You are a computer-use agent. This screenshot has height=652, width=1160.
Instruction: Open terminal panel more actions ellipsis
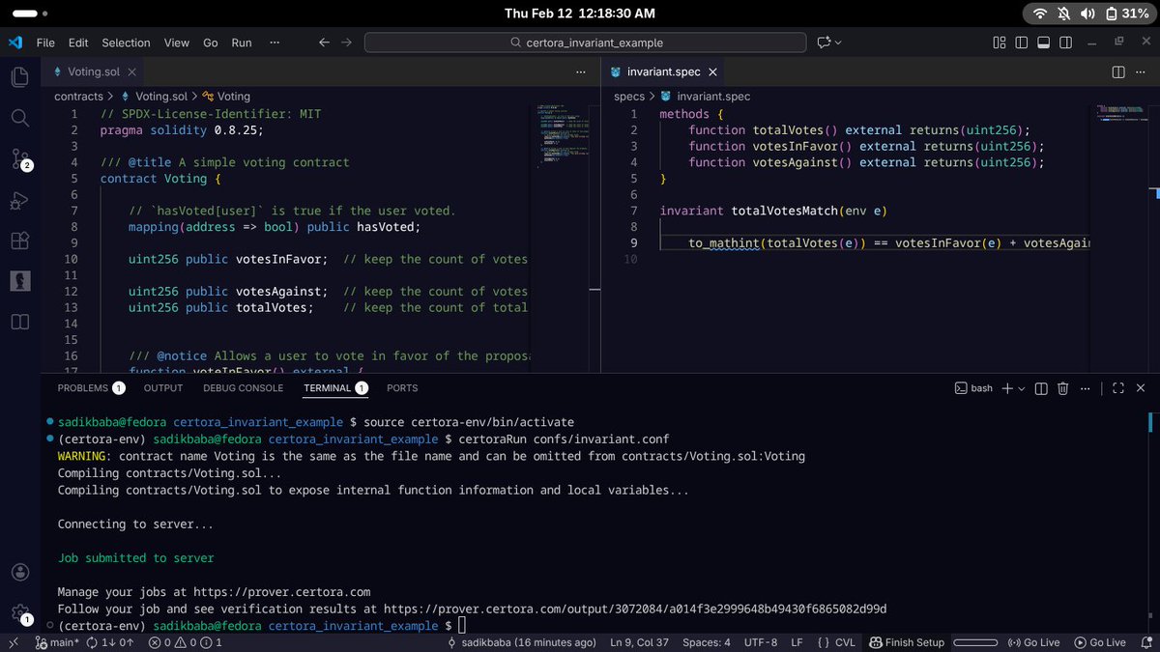(1086, 388)
